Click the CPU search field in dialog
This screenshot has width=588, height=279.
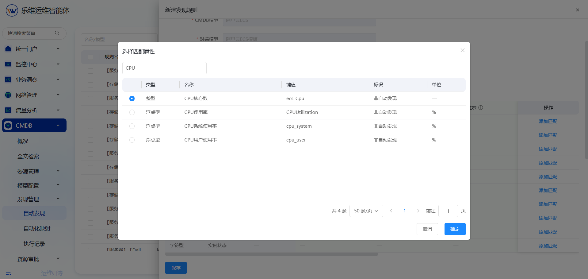click(164, 68)
